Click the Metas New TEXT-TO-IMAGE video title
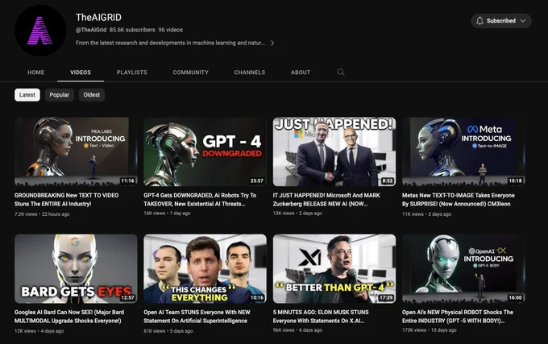The width and height of the screenshot is (548, 344). (x=457, y=198)
